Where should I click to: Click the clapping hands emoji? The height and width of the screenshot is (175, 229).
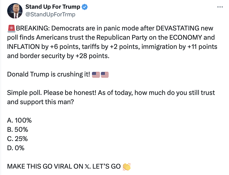tap(127, 167)
